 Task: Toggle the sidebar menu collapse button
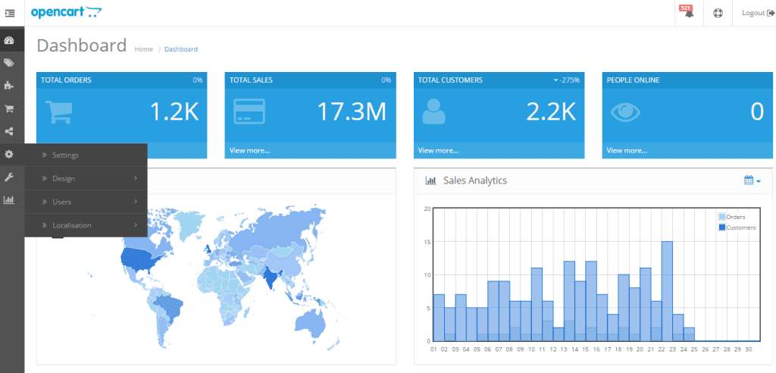click(x=10, y=12)
